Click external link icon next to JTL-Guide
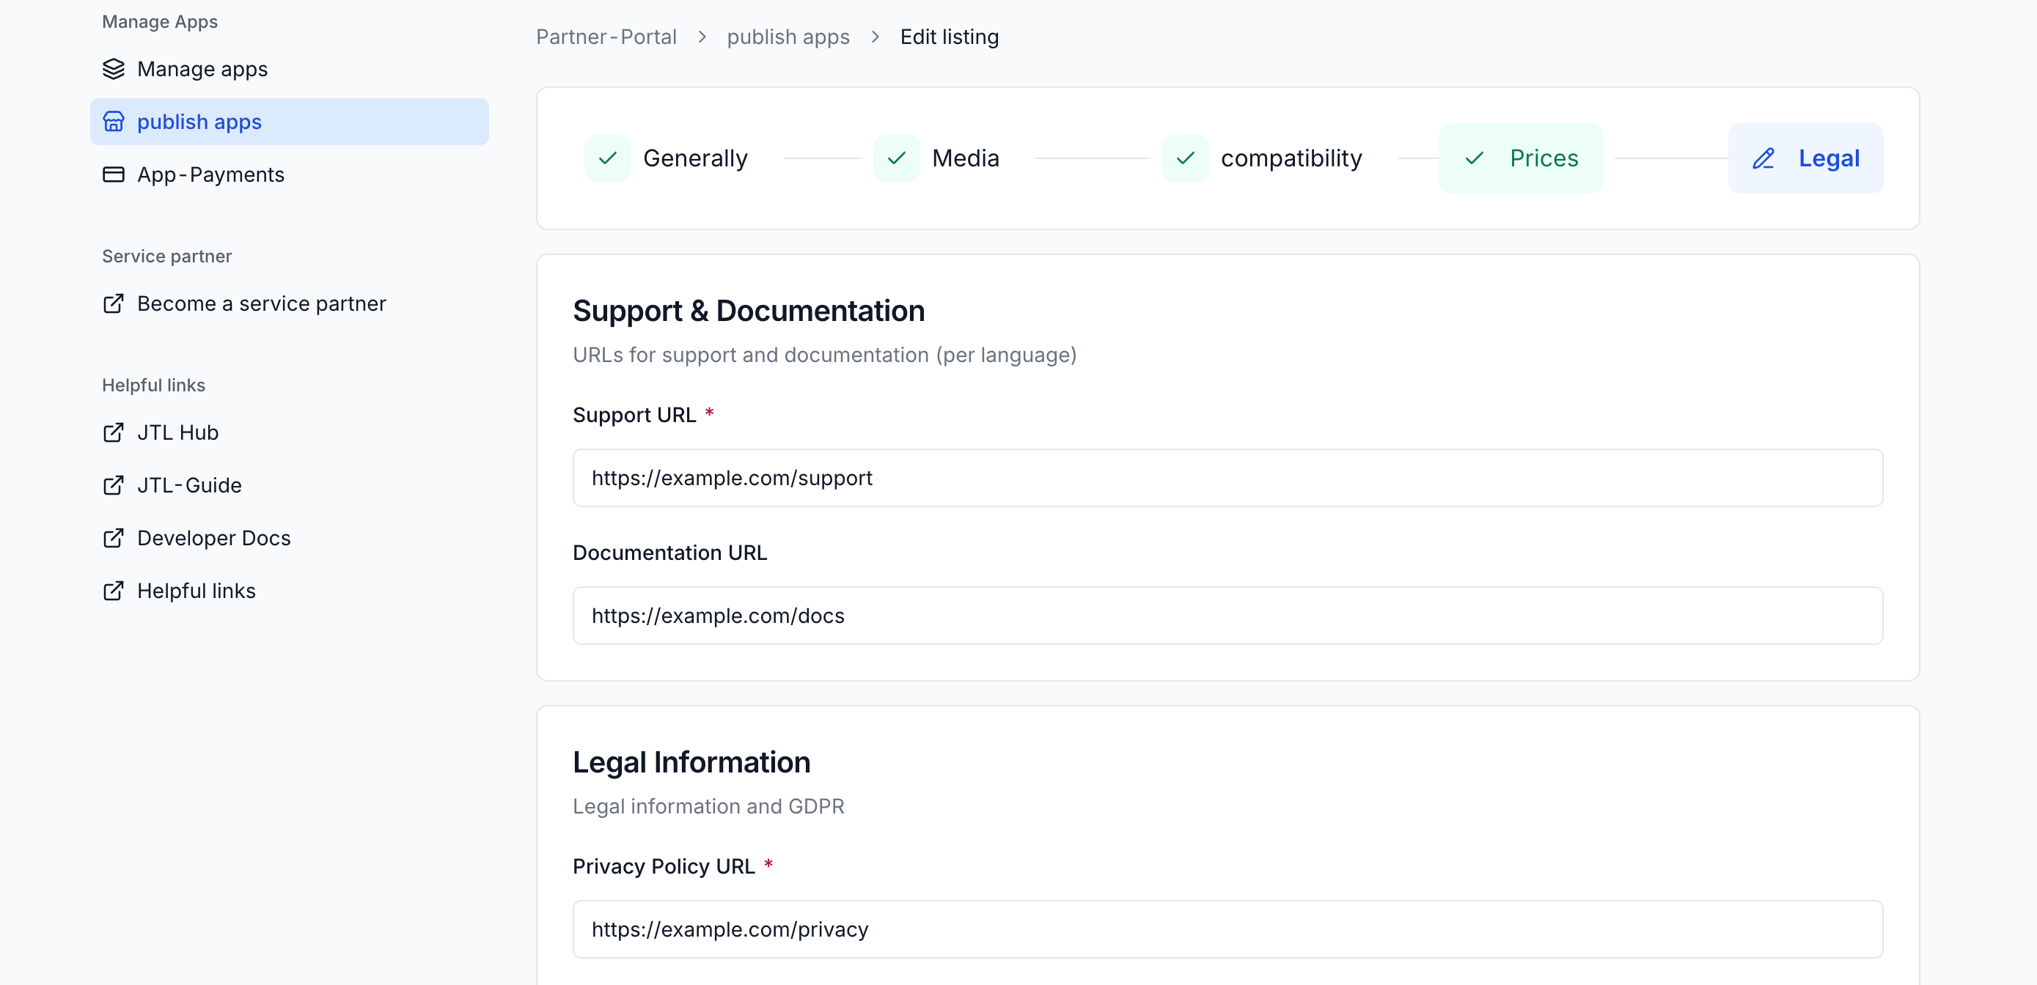This screenshot has width=2037, height=985. (x=113, y=485)
